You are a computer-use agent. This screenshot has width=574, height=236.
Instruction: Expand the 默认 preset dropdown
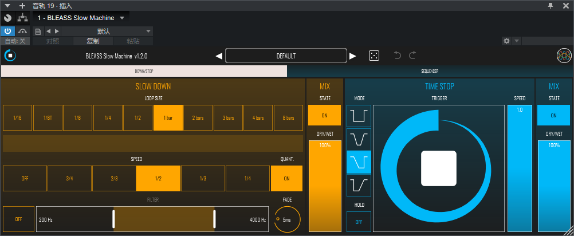pos(148,31)
